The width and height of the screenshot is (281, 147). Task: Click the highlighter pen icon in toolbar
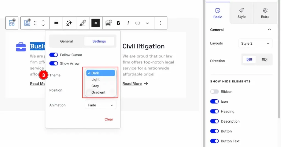coord(82,23)
